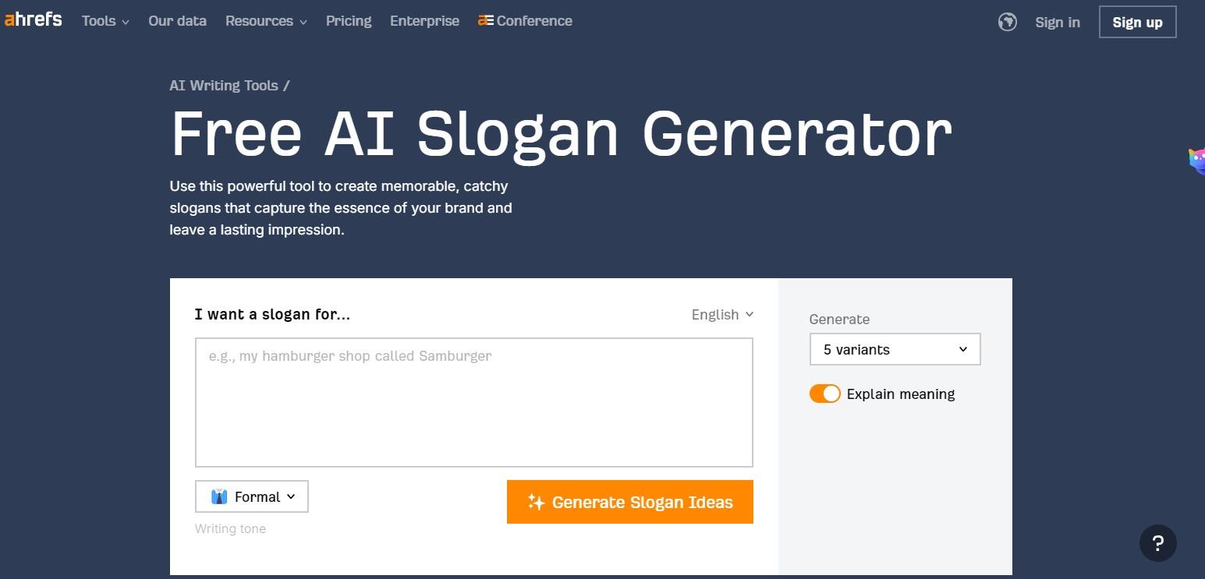
Task: Click into the slogan description text box
Action: [x=473, y=402]
